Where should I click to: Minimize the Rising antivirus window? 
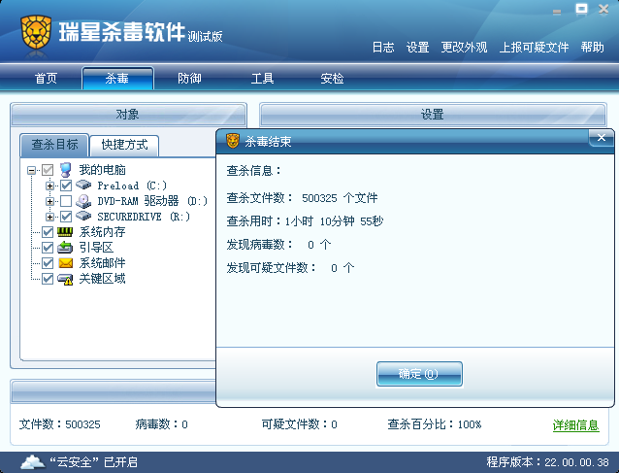point(557,12)
